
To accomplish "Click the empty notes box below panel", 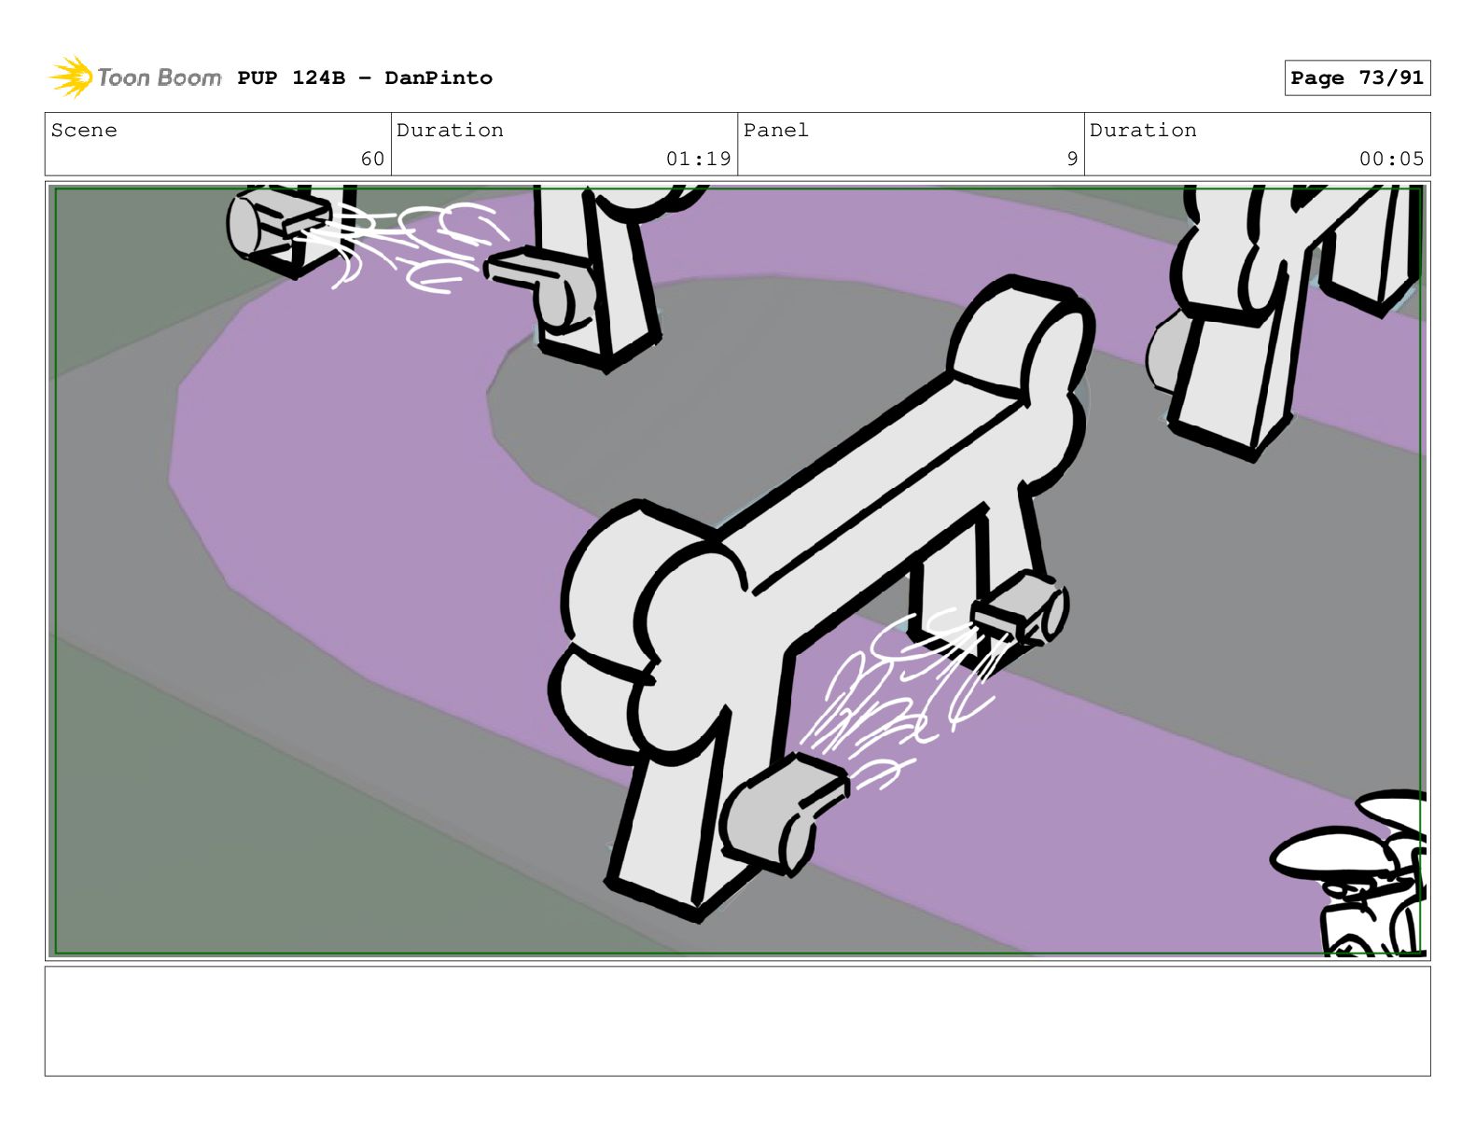I will [x=737, y=1021].
